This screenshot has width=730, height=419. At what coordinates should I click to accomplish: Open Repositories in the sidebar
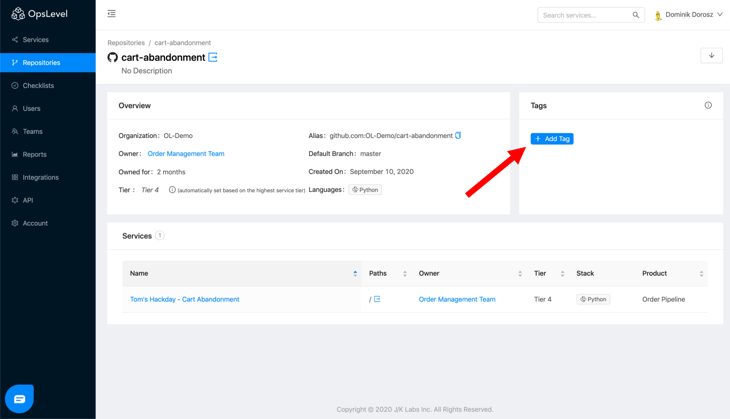click(48, 63)
